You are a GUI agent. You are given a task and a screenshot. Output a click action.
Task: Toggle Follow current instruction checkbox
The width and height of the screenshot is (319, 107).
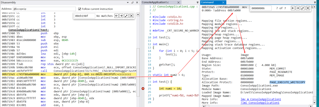point(79,9)
